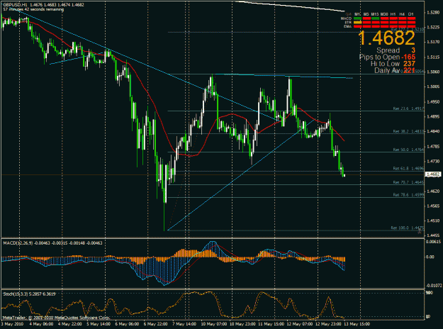This screenshot has width=443, height=329.
Task: Select the large 1.4682 price display
Action: pos(386,38)
